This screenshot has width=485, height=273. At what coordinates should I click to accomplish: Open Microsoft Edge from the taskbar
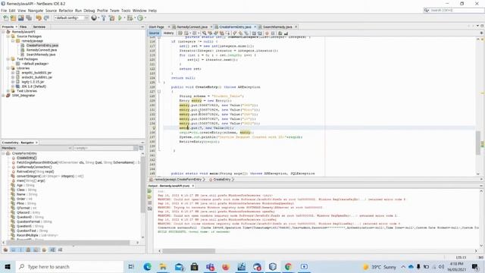coord(147,266)
